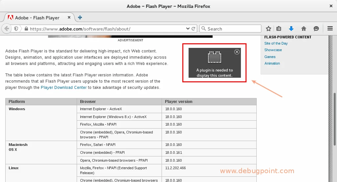Image resolution: width=337 pixels, height=182 pixels.
Task: Close the Firefox window
Action: point(331,6)
